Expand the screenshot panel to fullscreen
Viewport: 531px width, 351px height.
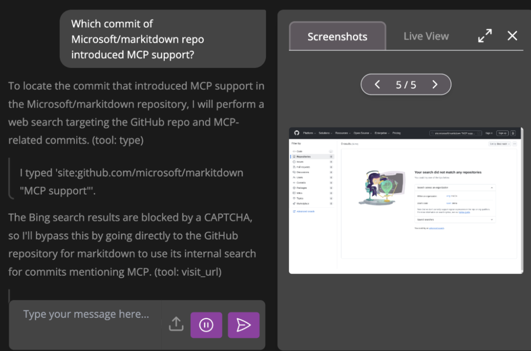[485, 36]
